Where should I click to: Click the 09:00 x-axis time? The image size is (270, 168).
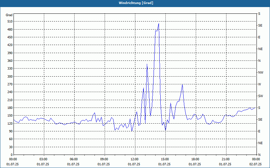[104, 159]
